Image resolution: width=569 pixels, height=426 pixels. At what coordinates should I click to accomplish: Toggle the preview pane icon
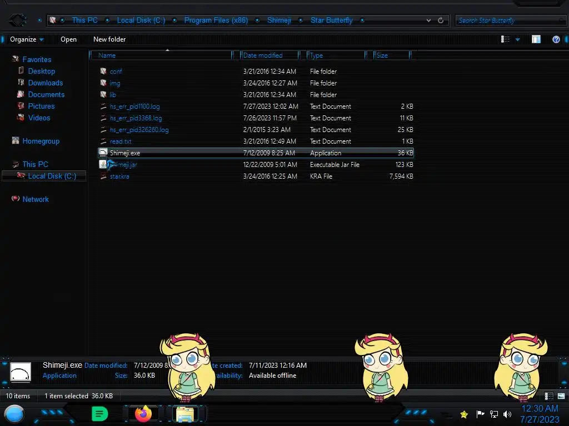coord(536,39)
